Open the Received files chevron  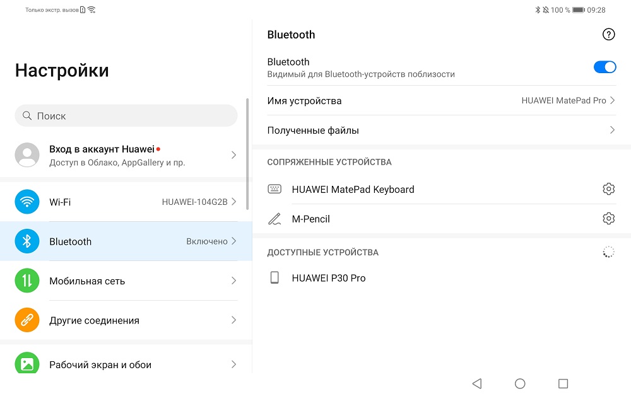[612, 130]
